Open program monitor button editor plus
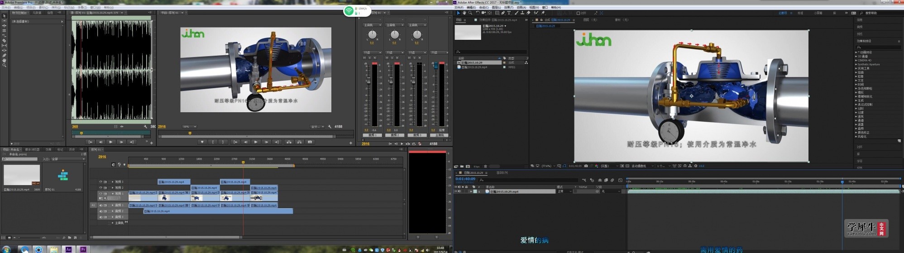The height and width of the screenshot is (253, 904). 351,143
